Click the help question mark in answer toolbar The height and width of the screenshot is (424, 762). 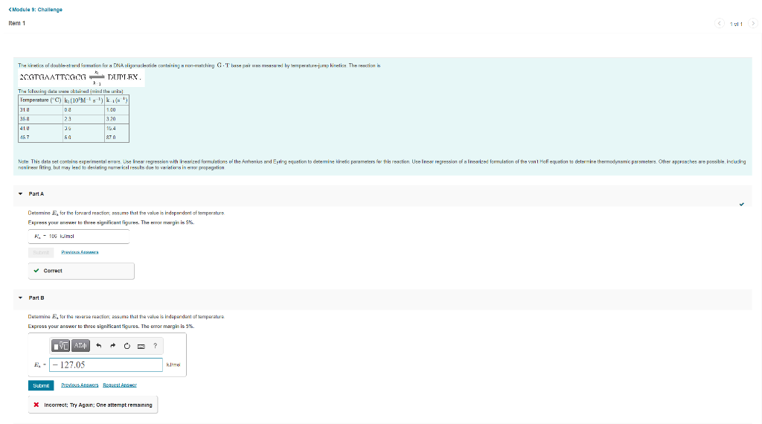pyautogui.click(x=155, y=346)
